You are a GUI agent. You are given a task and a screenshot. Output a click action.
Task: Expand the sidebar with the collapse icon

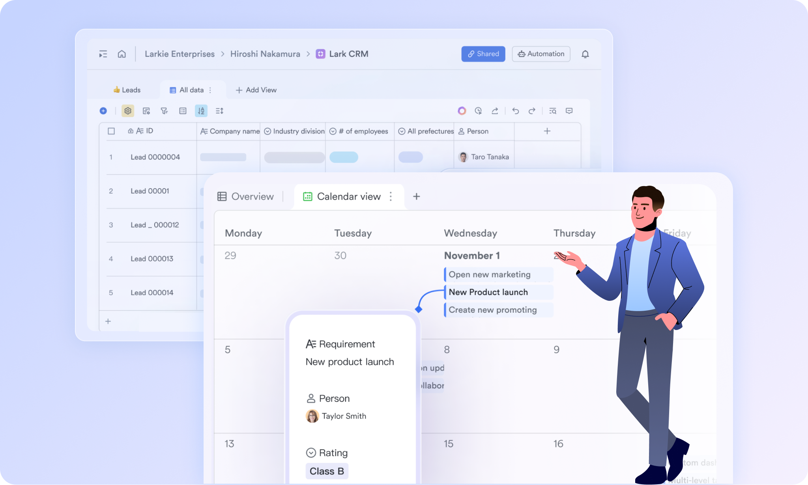point(103,54)
